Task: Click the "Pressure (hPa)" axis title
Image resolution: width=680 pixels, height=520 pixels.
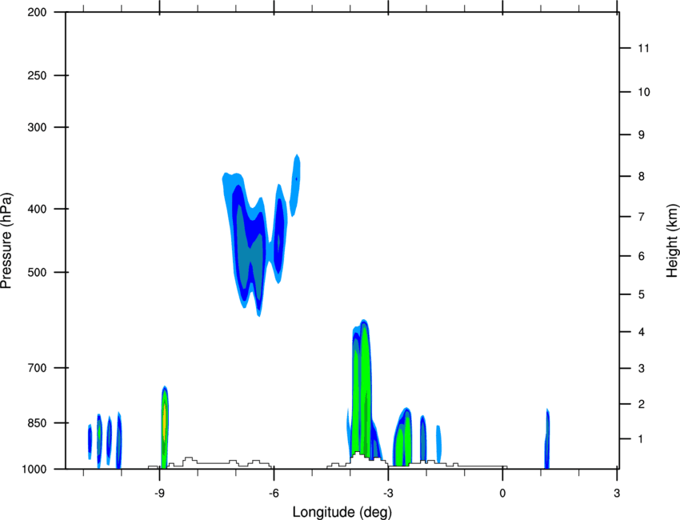Action: coord(6,241)
